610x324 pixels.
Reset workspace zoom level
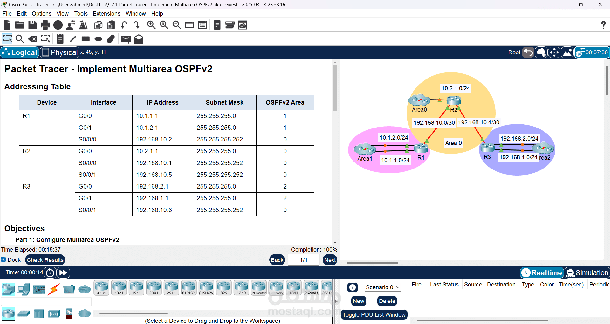(164, 25)
